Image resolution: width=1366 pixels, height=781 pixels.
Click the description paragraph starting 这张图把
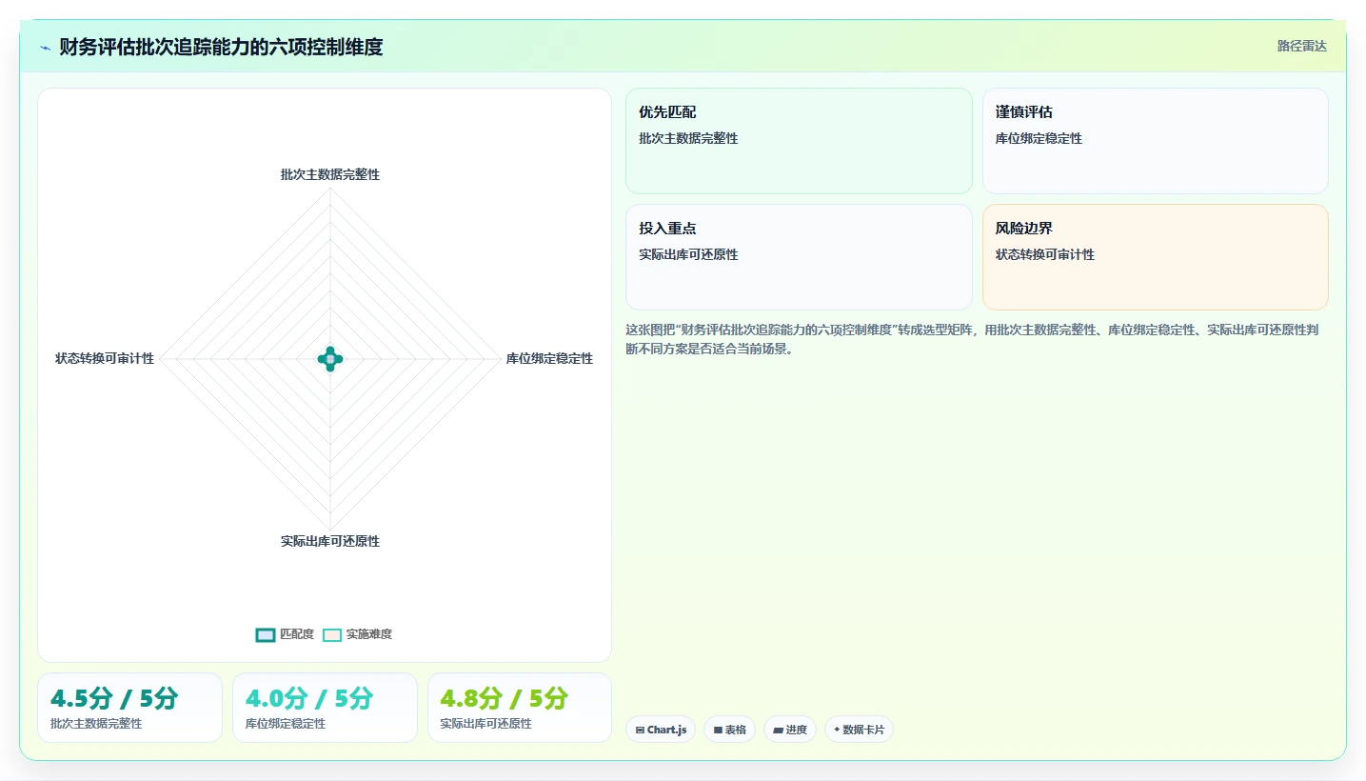(x=972, y=339)
